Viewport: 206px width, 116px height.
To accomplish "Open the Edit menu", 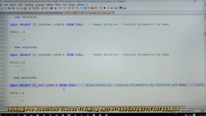I will [x=6, y=5].
